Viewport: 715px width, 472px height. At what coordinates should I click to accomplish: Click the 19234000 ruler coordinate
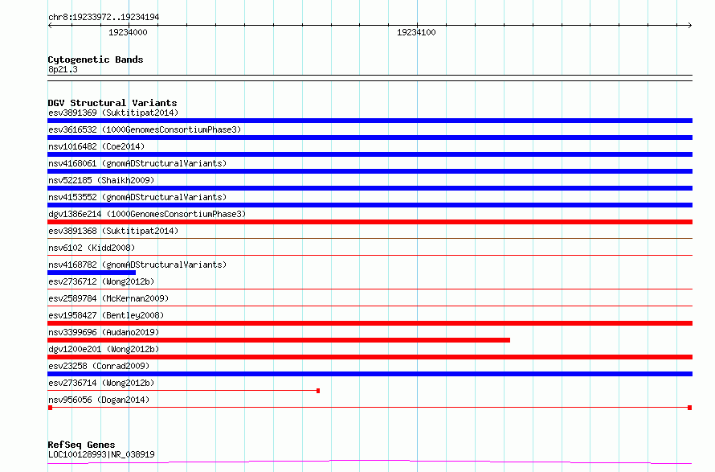click(x=128, y=32)
